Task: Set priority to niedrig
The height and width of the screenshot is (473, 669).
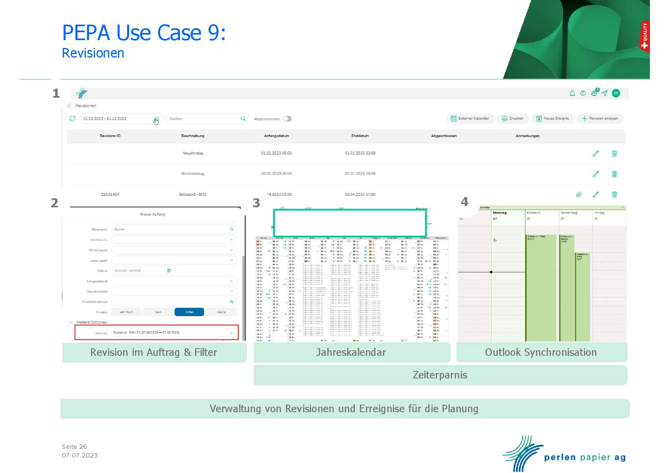Action: (x=221, y=312)
